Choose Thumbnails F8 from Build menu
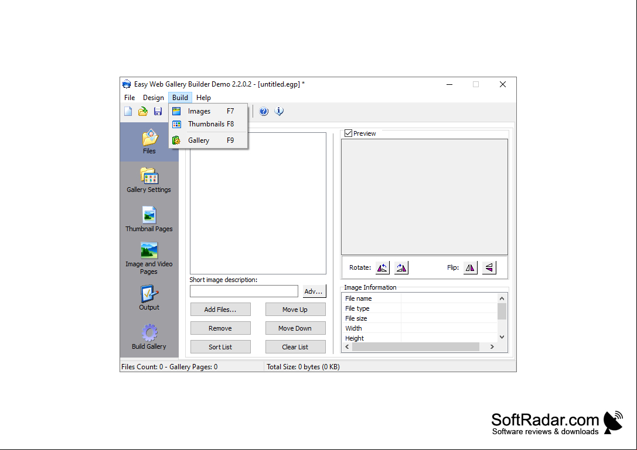637x450 pixels. point(208,124)
